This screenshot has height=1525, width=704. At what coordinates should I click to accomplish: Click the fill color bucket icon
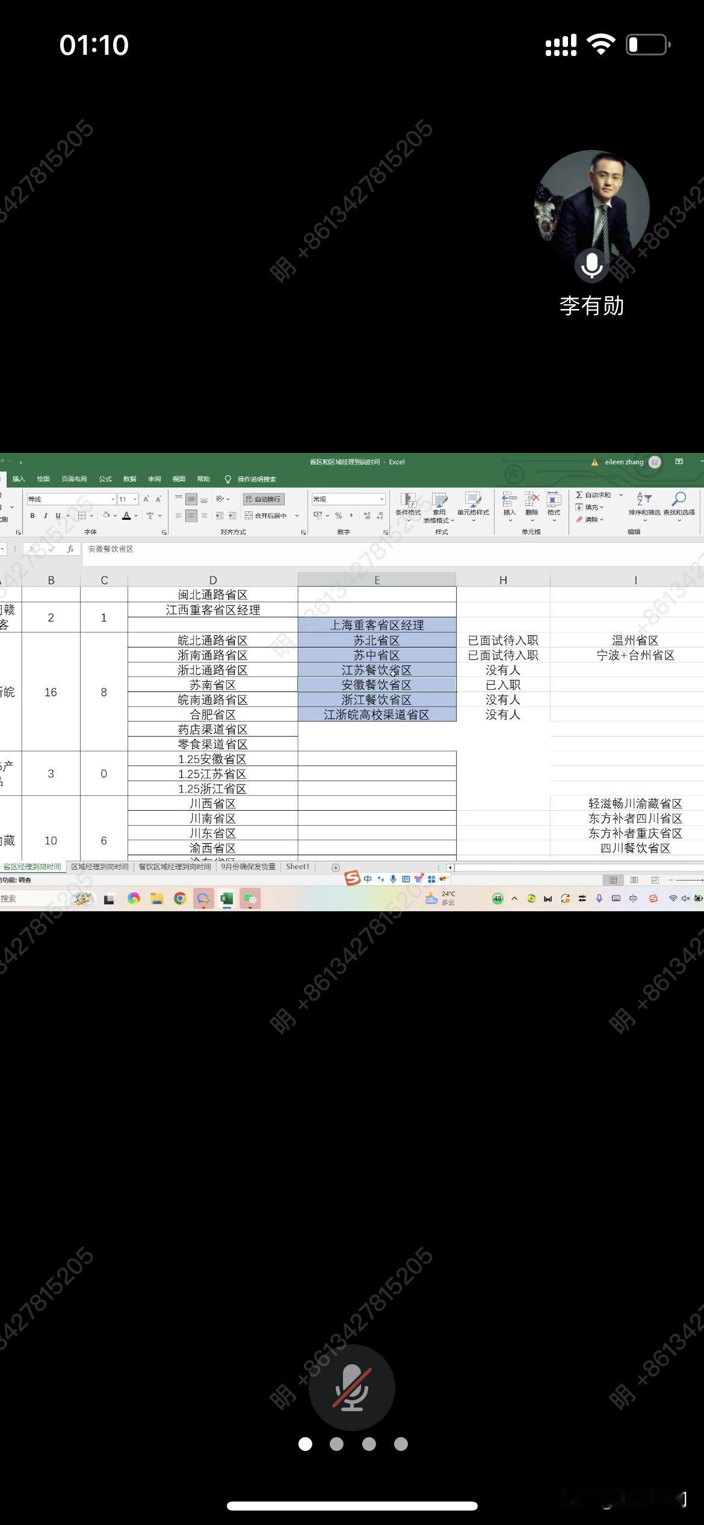106,516
